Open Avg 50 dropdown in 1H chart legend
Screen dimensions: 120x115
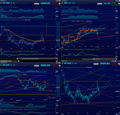coord(22,74)
